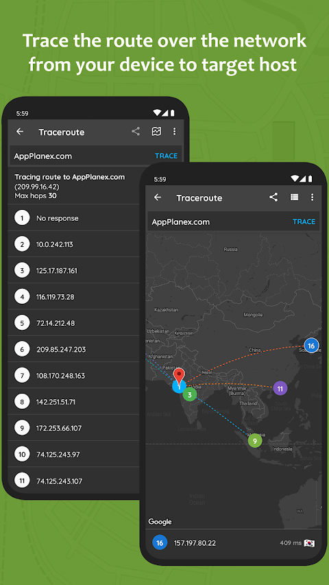Screen dimensions: 329x585
Task: Tap Tracing route to AppPlanex.com header text
Action: (70, 177)
